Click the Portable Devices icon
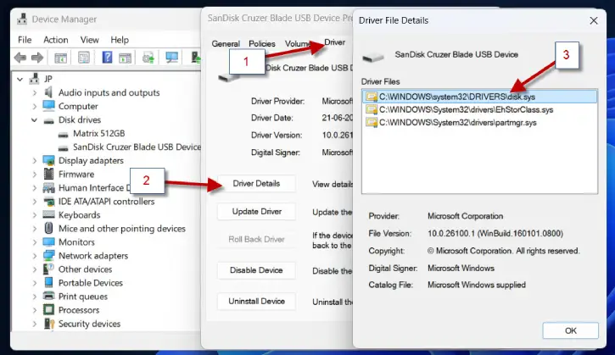The width and height of the screenshot is (615, 355). [x=48, y=282]
